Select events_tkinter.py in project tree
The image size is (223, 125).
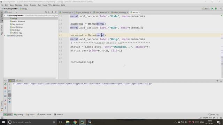point(18,21)
